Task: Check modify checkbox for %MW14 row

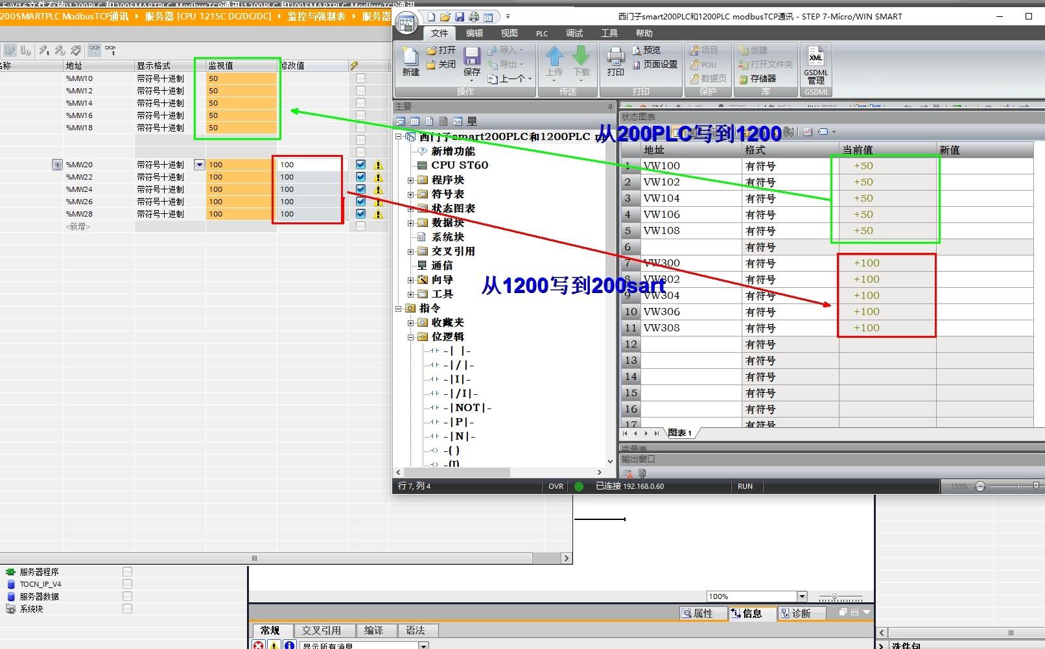Action: click(360, 103)
